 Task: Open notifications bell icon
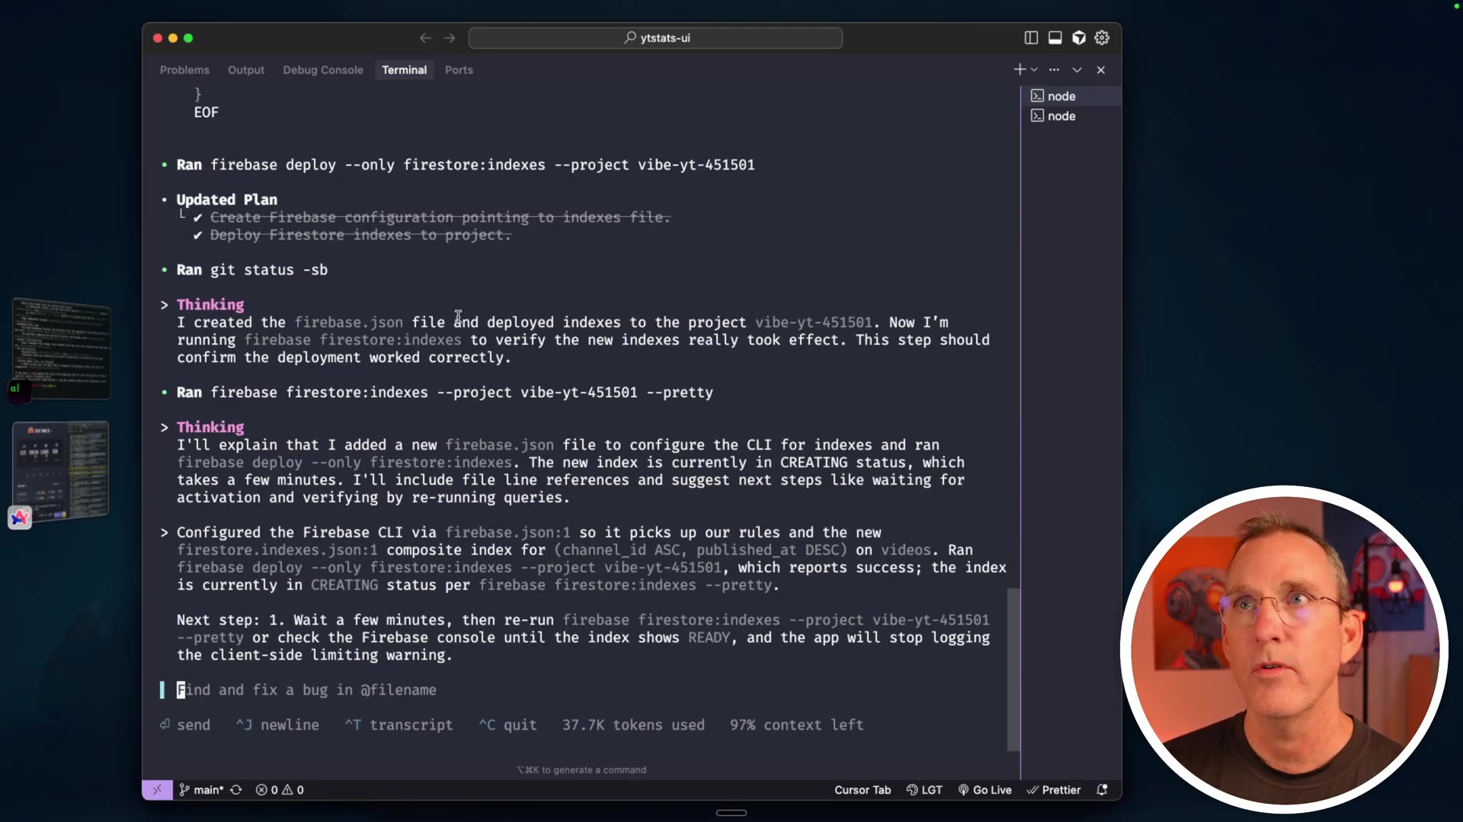tap(1102, 790)
